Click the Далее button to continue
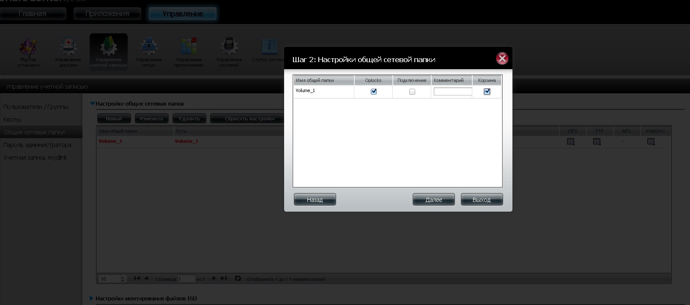Image resolution: width=690 pixels, height=305 pixels. 434,199
